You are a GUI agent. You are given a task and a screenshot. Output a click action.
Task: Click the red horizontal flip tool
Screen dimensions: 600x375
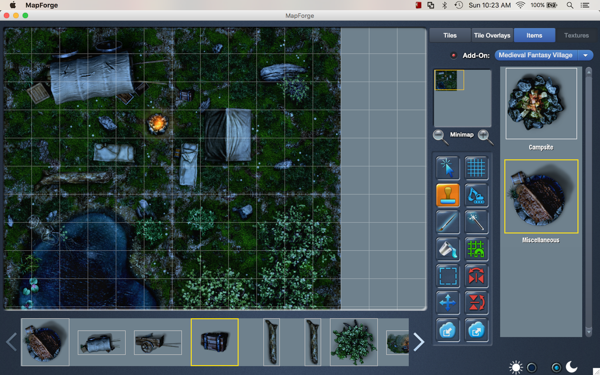coord(476,276)
